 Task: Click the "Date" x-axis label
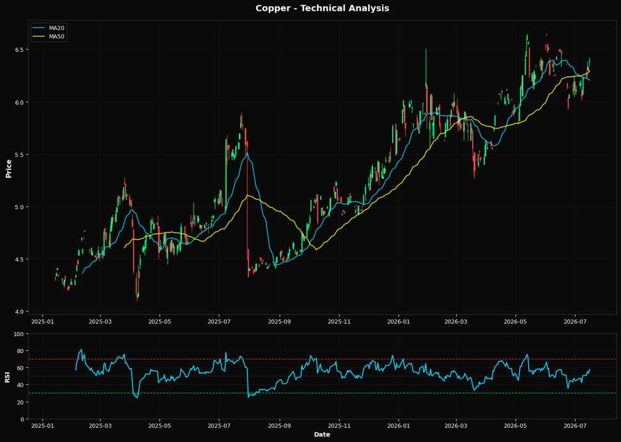point(322,434)
